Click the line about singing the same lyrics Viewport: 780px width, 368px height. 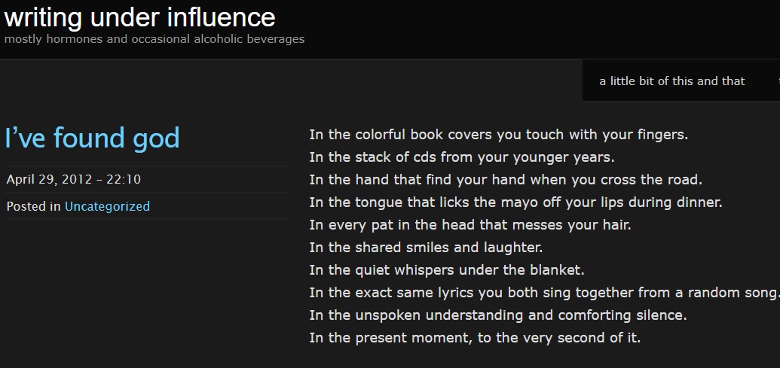coord(543,293)
